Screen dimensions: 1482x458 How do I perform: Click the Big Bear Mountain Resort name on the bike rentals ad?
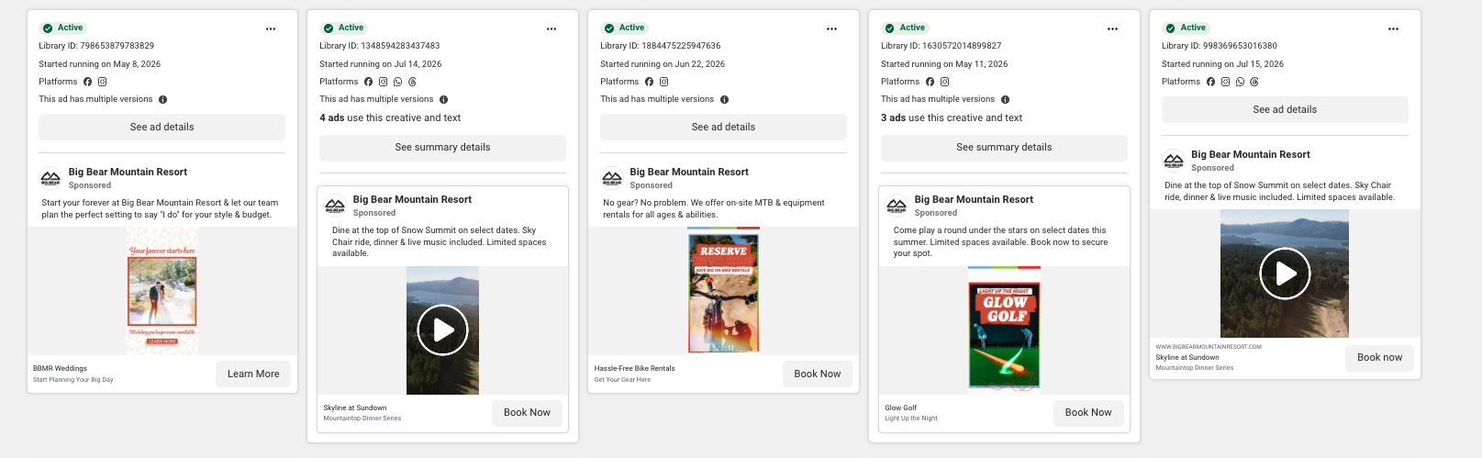[689, 172]
